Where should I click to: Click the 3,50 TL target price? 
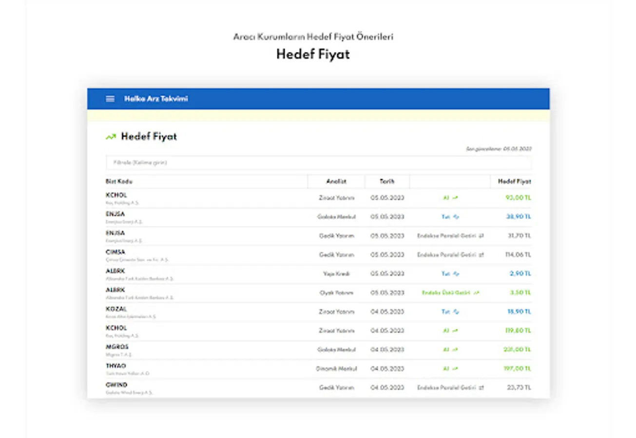pos(520,293)
